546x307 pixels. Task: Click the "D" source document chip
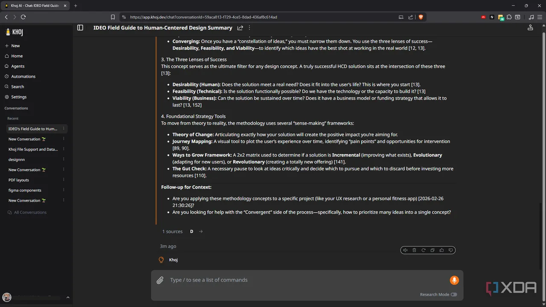(x=192, y=232)
